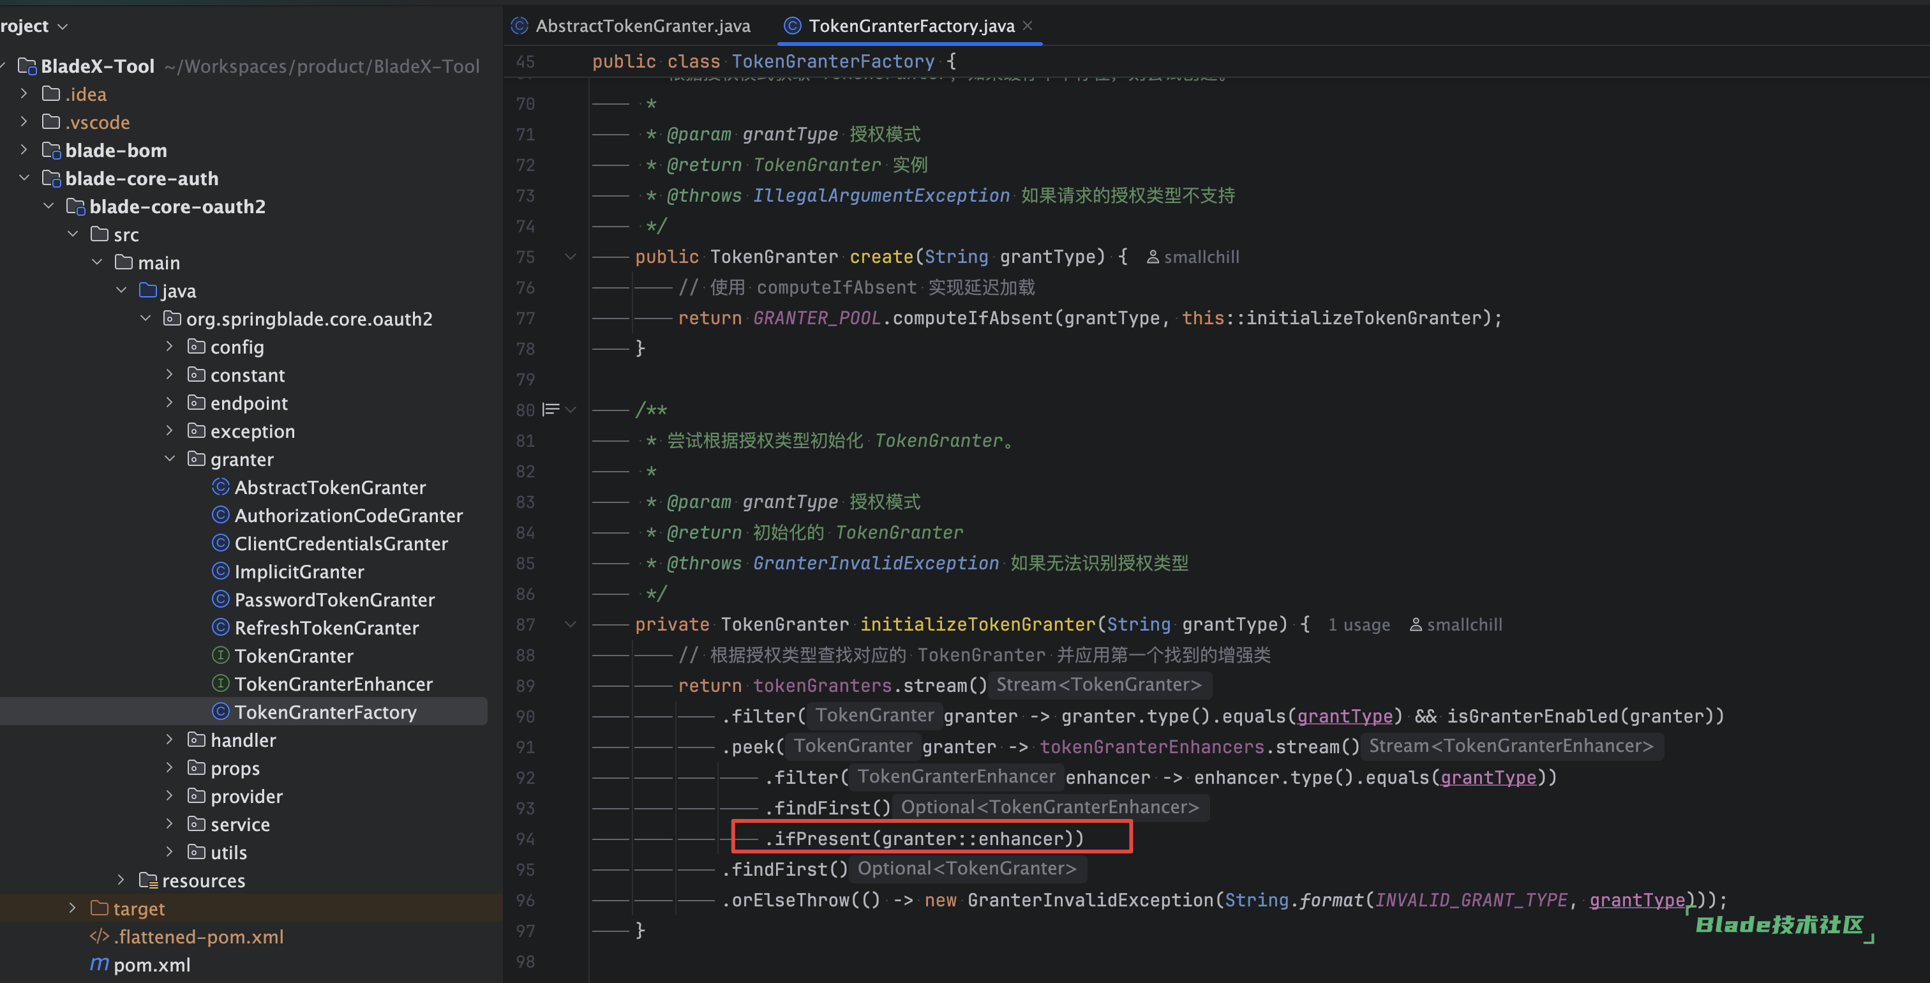Select pom.xml in project tree

pyautogui.click(x=151, y=964)
